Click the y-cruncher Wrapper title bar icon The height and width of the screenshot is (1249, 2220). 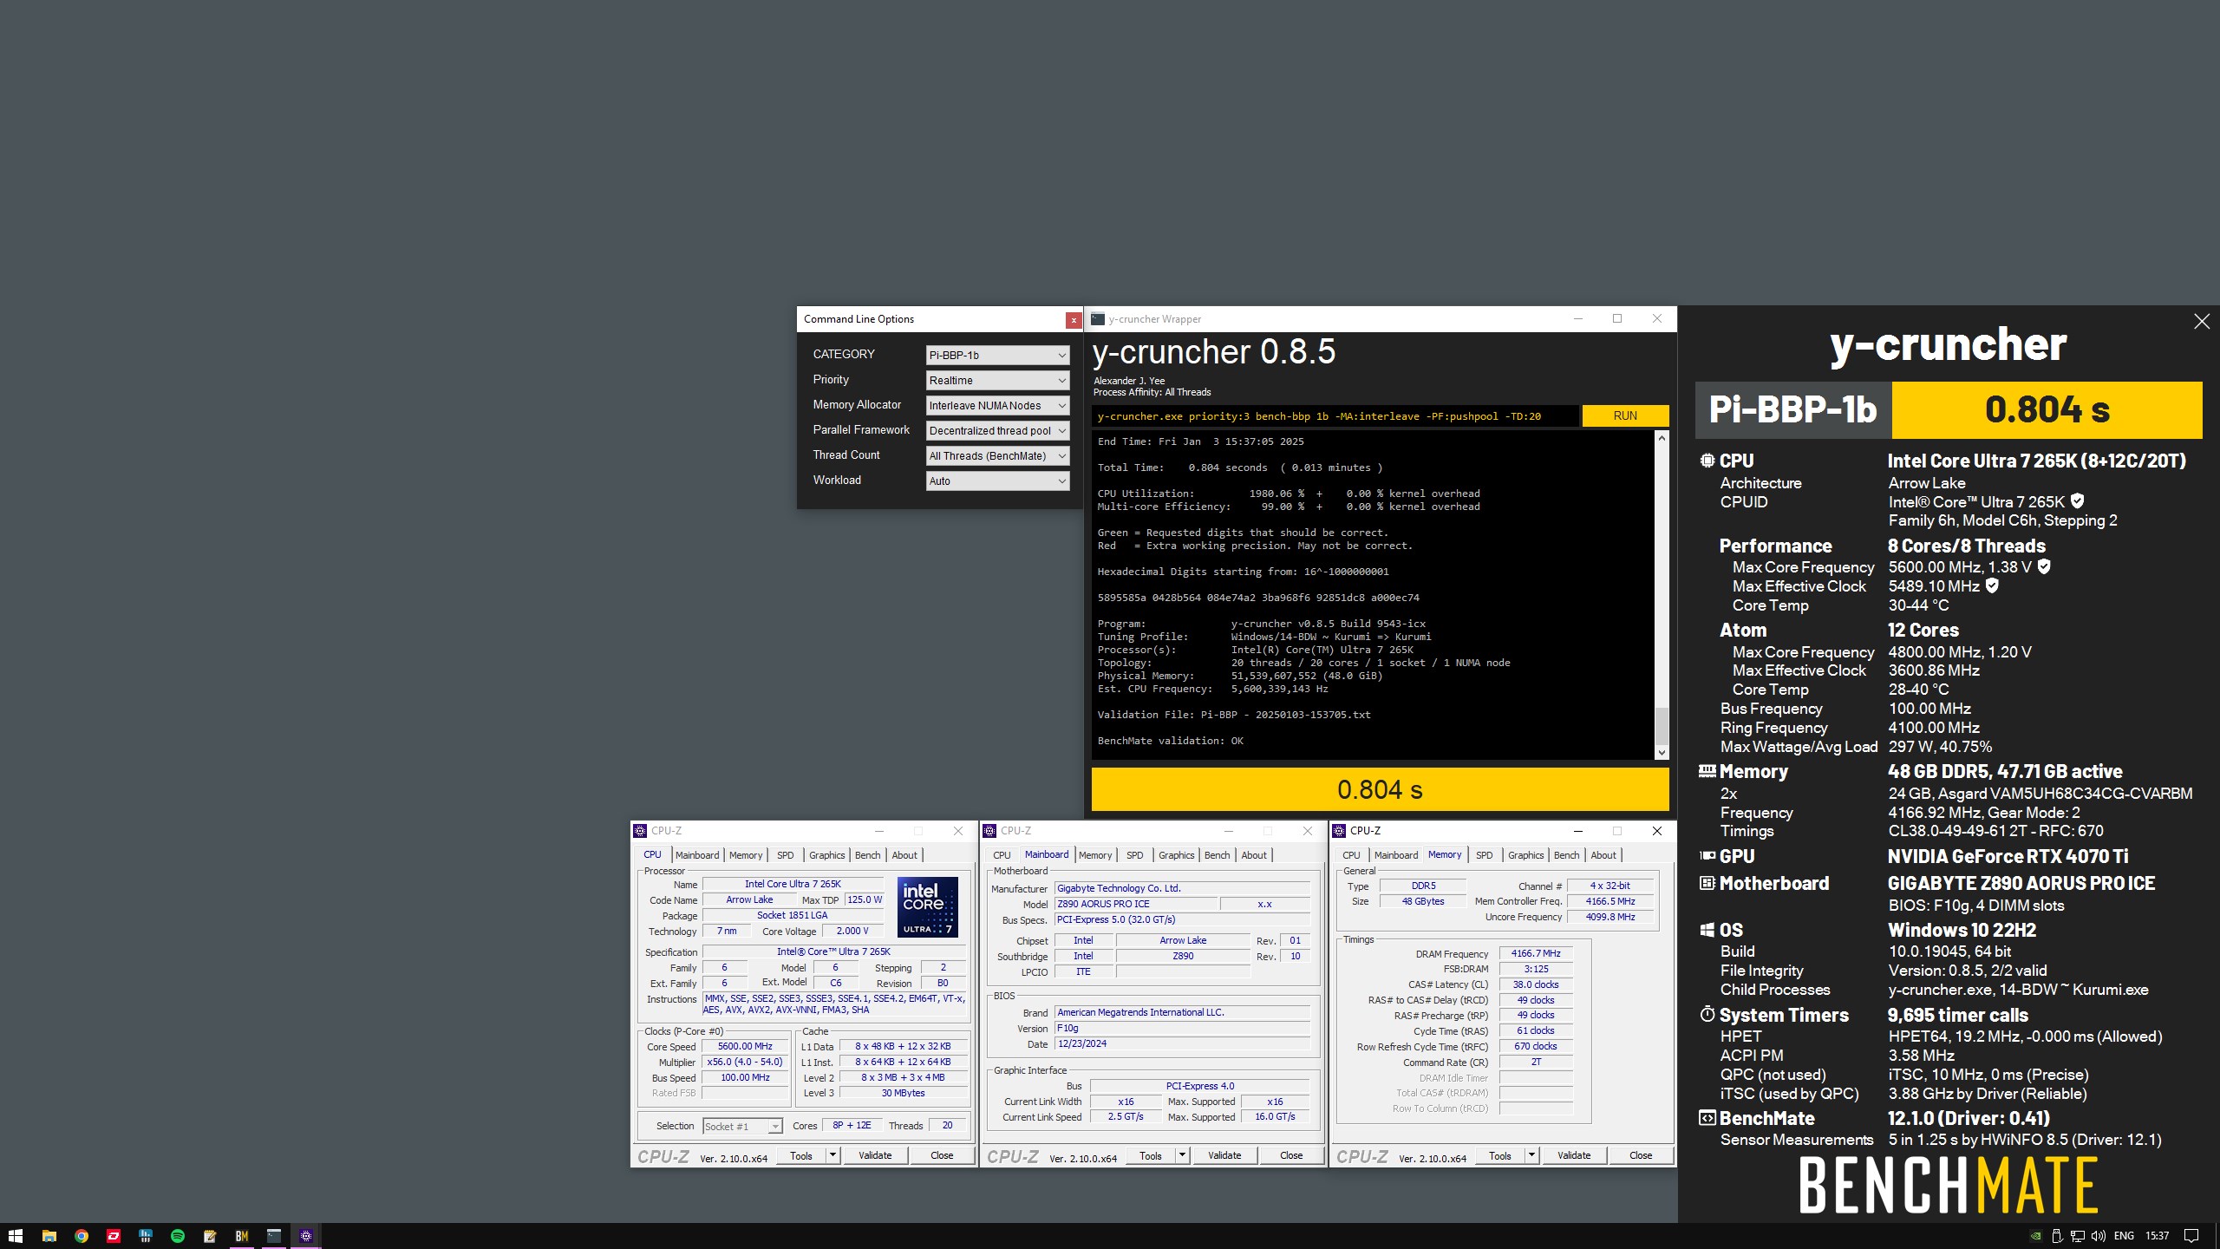point(1098,319)
